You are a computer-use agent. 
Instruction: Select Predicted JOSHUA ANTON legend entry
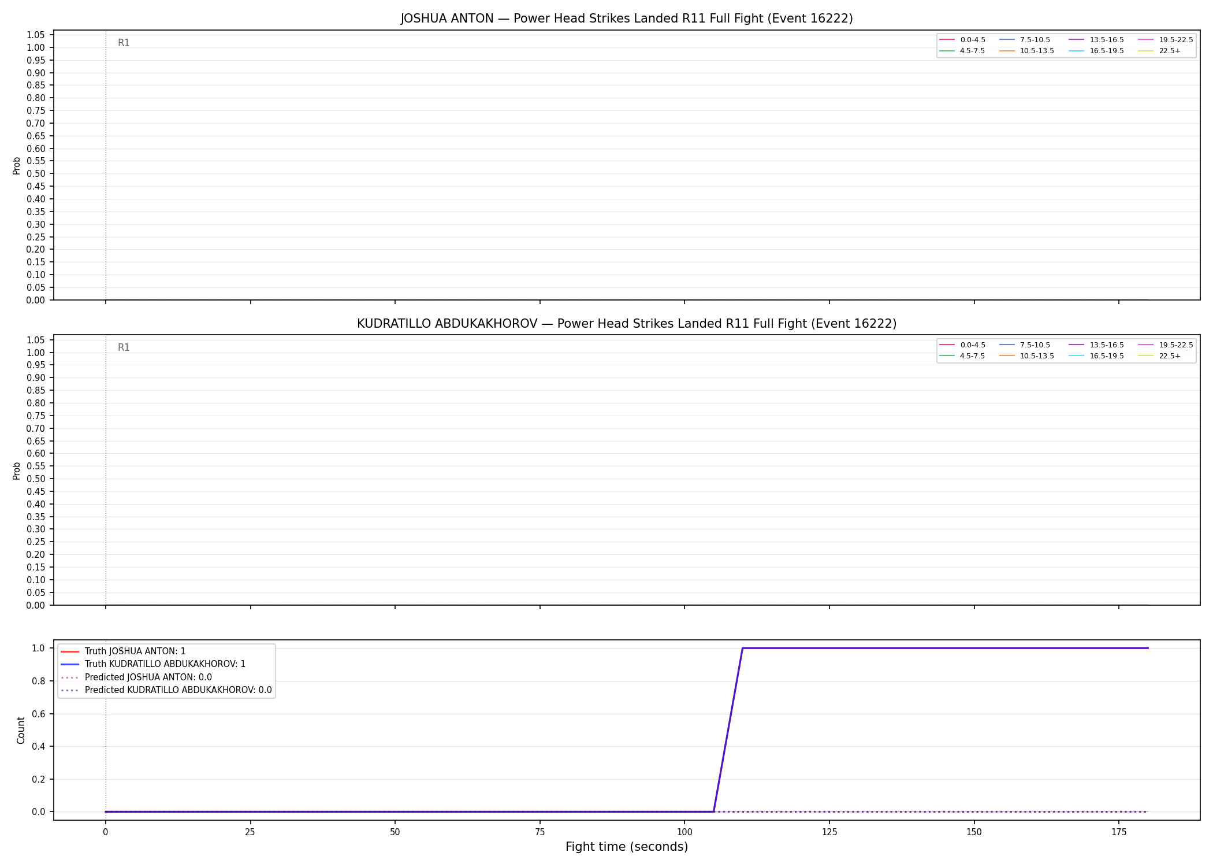click(x=136, y=677)
